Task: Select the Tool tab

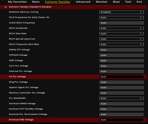Action: (x=128, y=2)
